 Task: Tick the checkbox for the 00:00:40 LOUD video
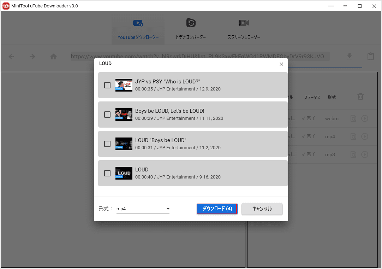click(107, 173)
